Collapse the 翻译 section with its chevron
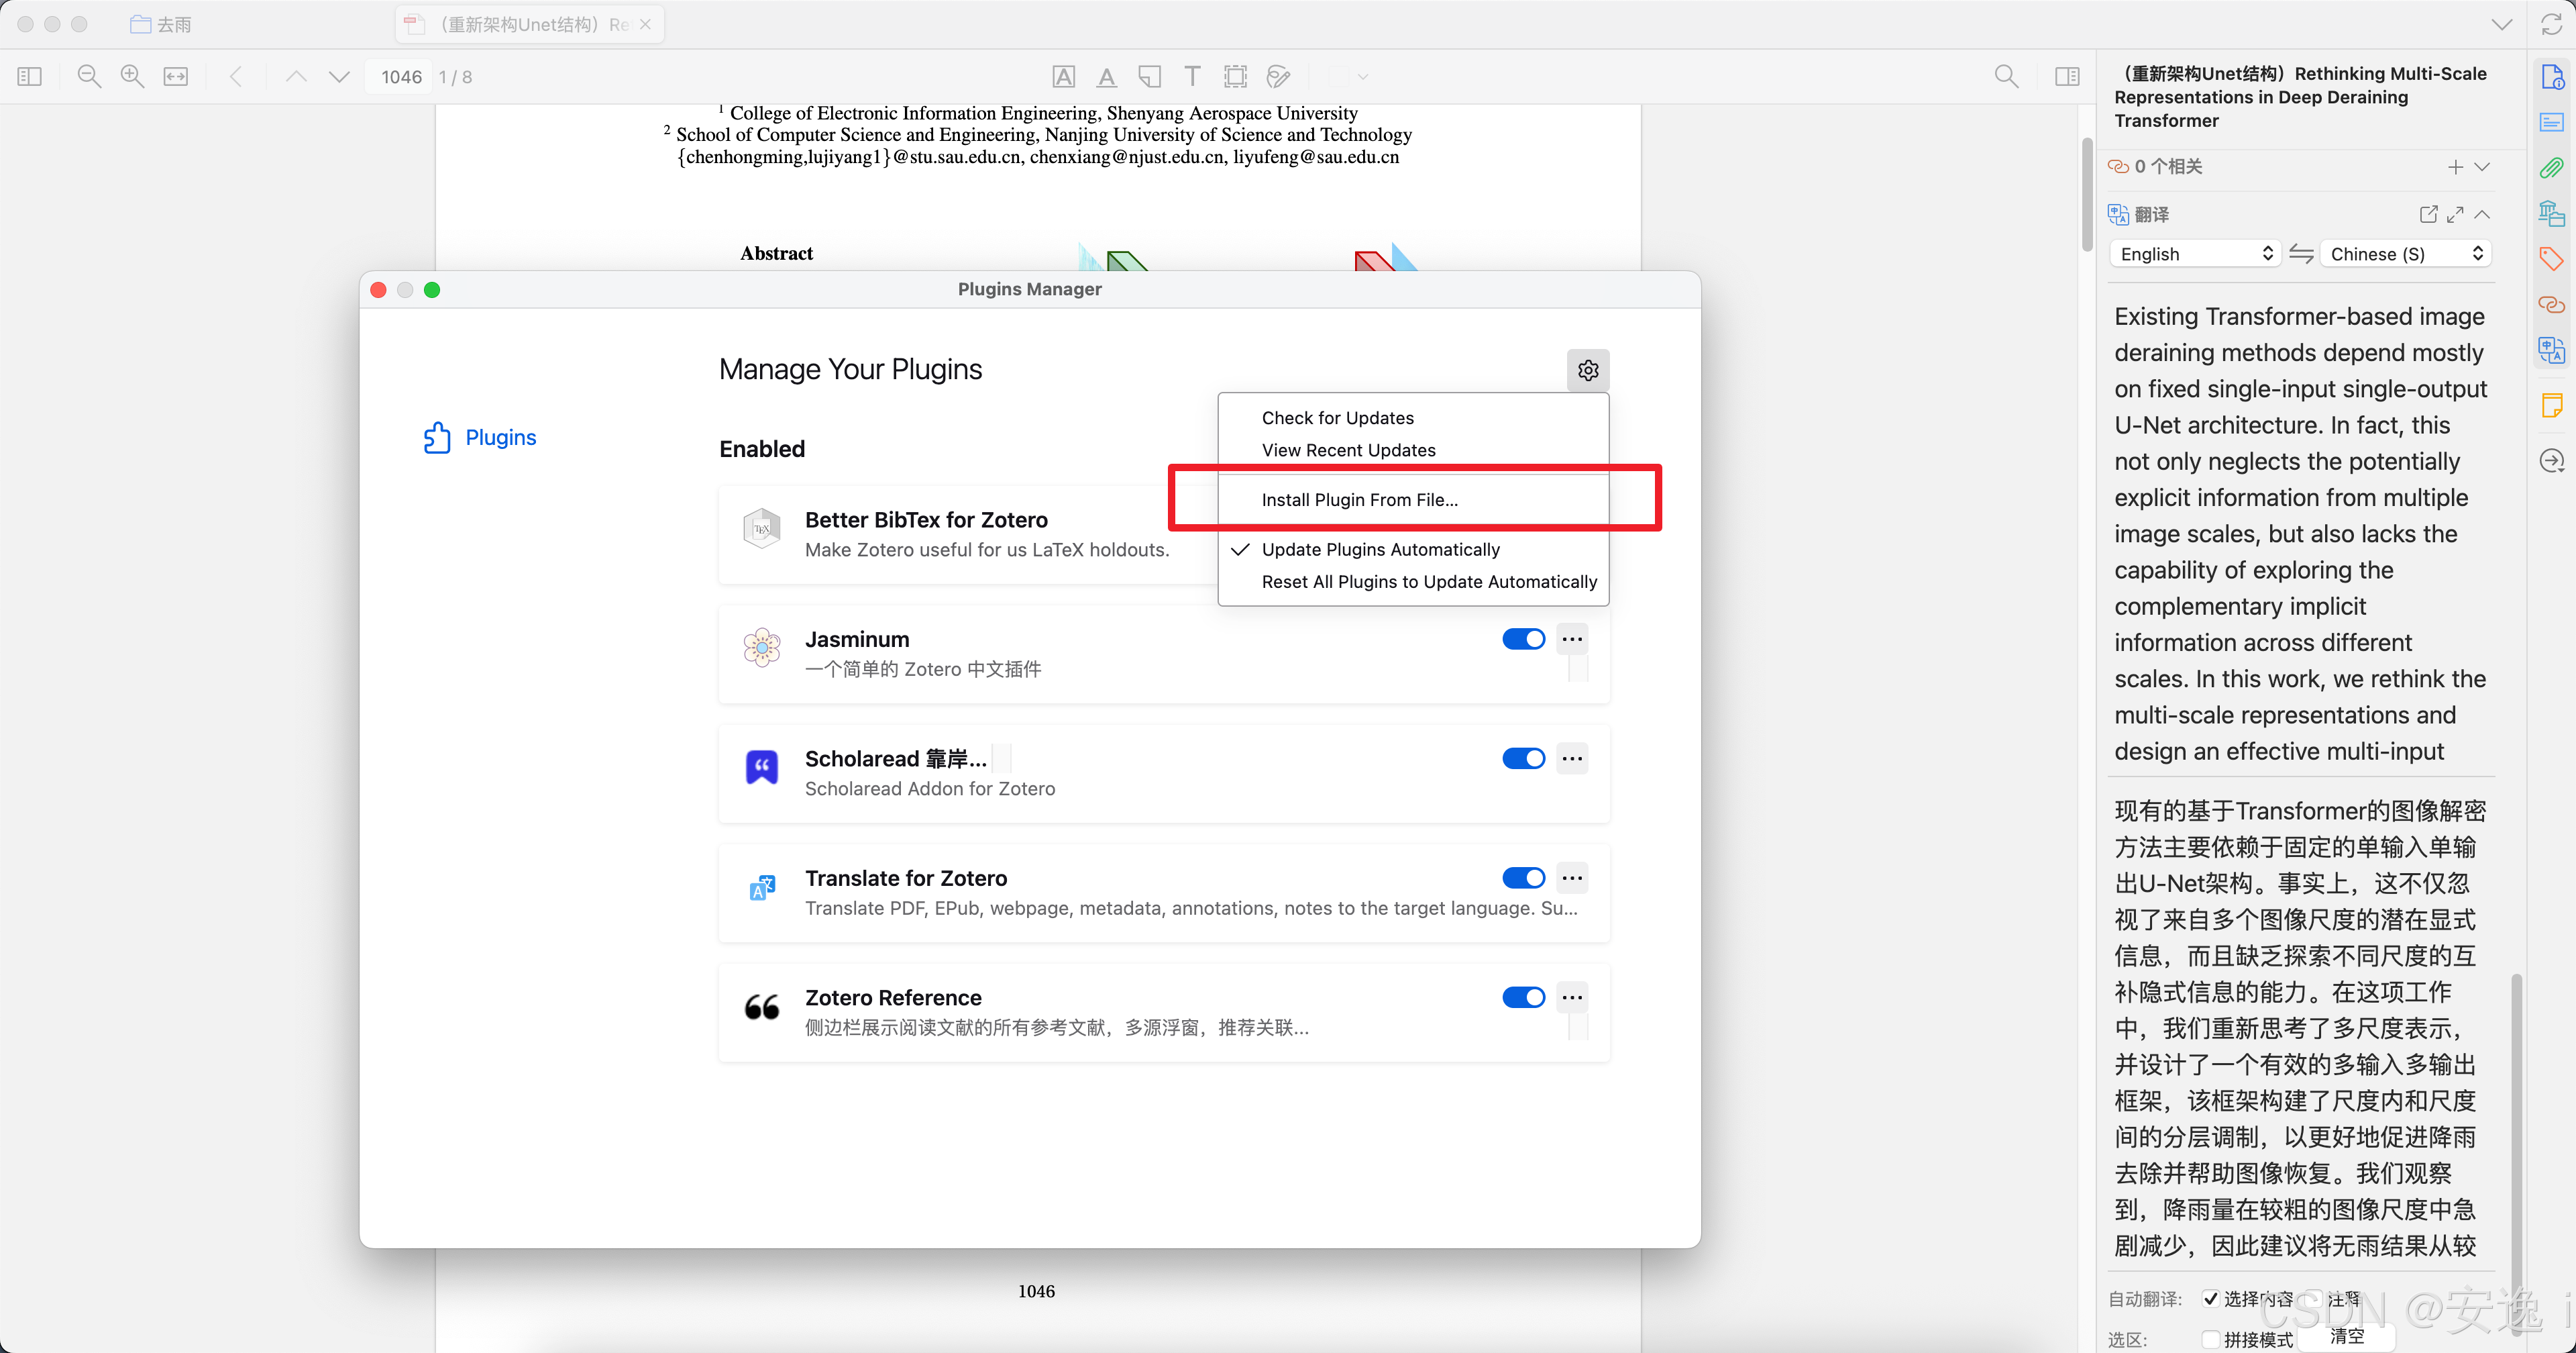The height and width of the screenshot is (1353, 2576). [2483, 214]
